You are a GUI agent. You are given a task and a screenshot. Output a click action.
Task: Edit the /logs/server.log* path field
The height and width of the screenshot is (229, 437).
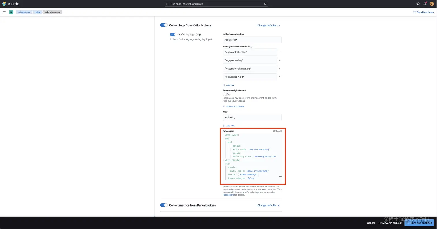point(250,60)
